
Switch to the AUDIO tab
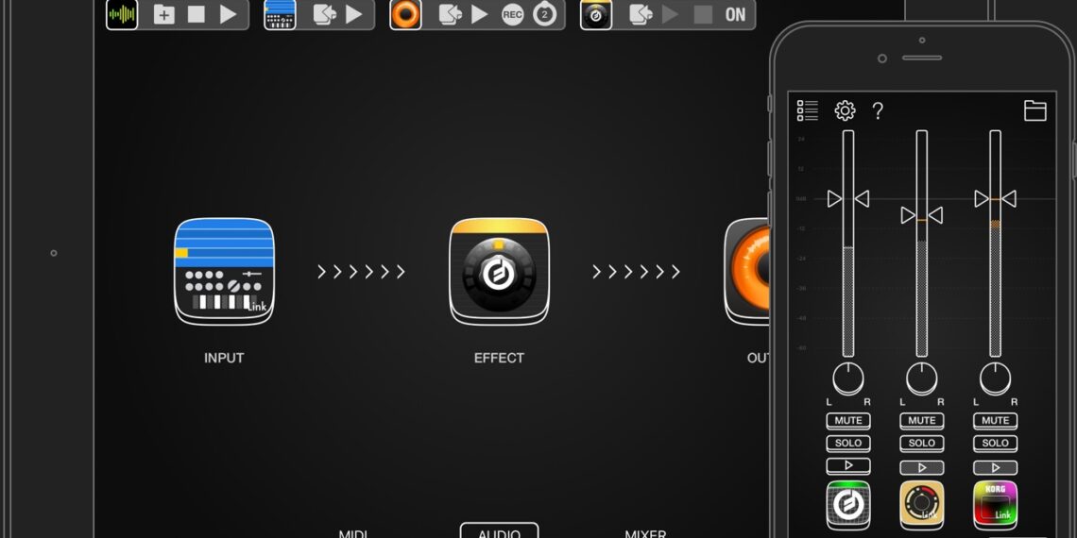[499, 532]
